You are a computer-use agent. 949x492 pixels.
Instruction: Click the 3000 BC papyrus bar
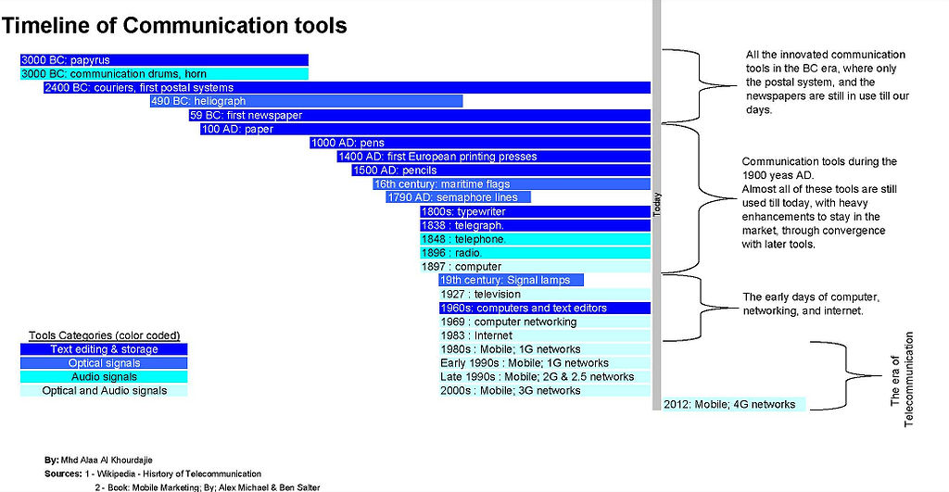point(164,60)
